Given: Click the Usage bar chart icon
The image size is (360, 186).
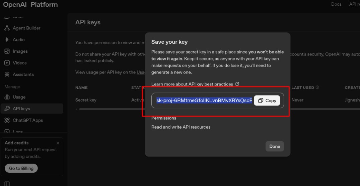Looking at the screenshot, I should [x=7, y=97].
